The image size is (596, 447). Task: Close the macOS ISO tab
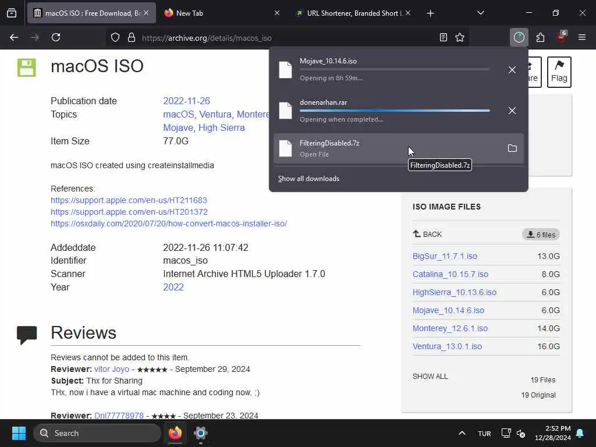coord(146,13)
